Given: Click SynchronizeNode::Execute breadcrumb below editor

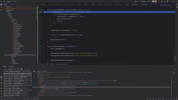Looking at the screenshot, I should tap(61, 64).
